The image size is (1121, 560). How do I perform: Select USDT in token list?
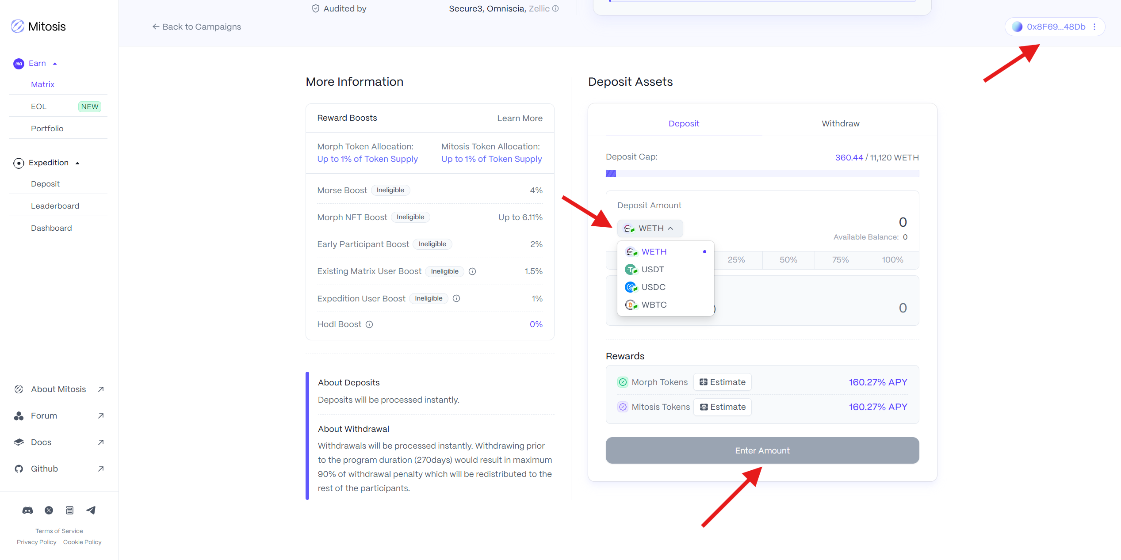(666, 270)
